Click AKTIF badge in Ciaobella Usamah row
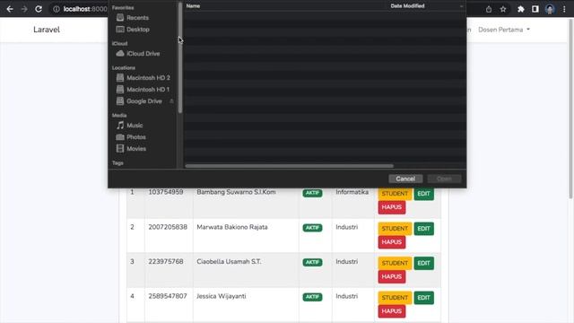The image size is (574, 323). click(312, 262)
